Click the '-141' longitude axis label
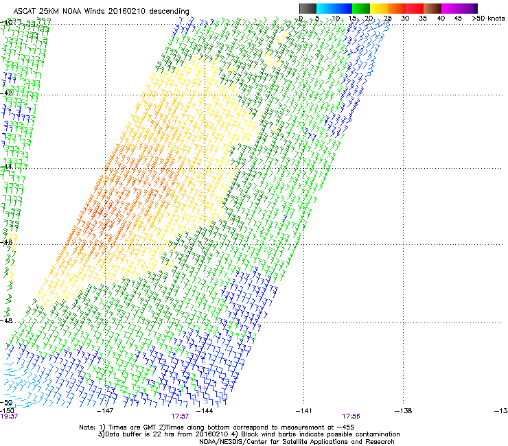 click(304, 411)
